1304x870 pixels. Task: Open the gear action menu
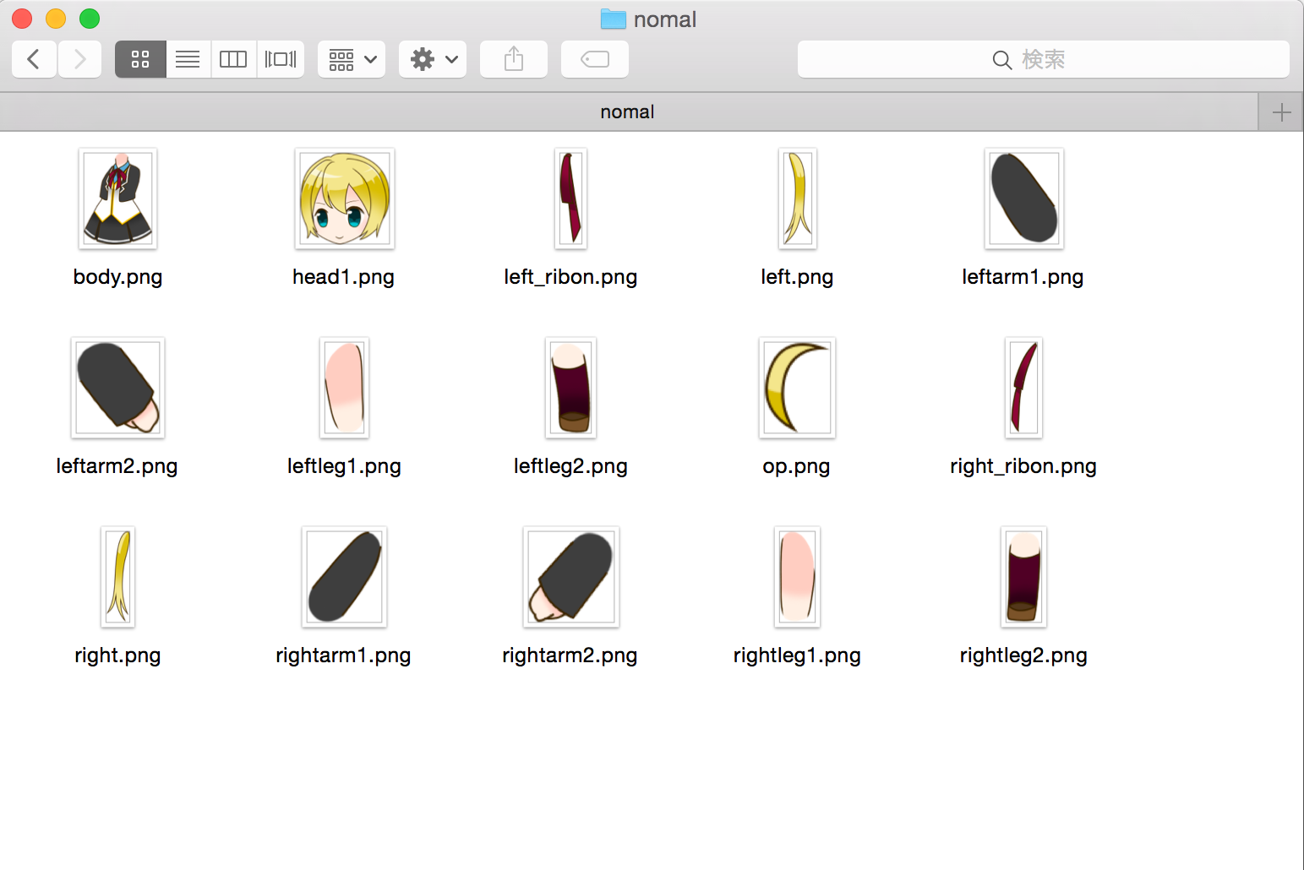[433, 59]
